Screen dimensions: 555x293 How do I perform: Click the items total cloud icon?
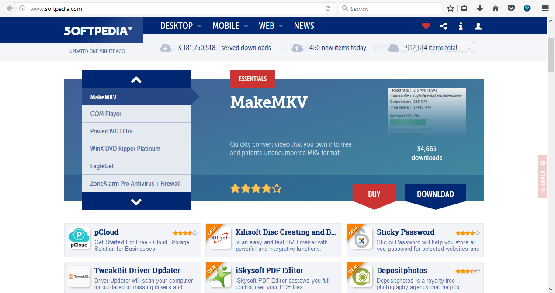point(394,48)
